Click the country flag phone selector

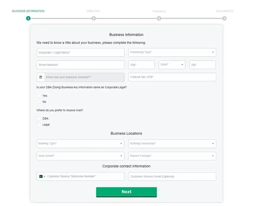pos(42,177)
